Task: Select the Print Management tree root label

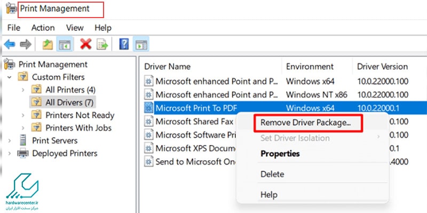Action: (53, 64)
